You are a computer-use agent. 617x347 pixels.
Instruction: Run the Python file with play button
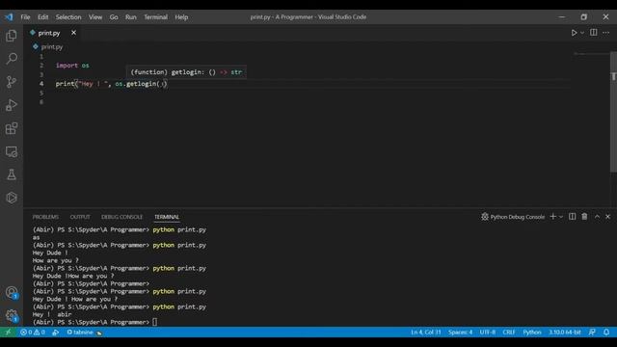(x=574, y=33)
